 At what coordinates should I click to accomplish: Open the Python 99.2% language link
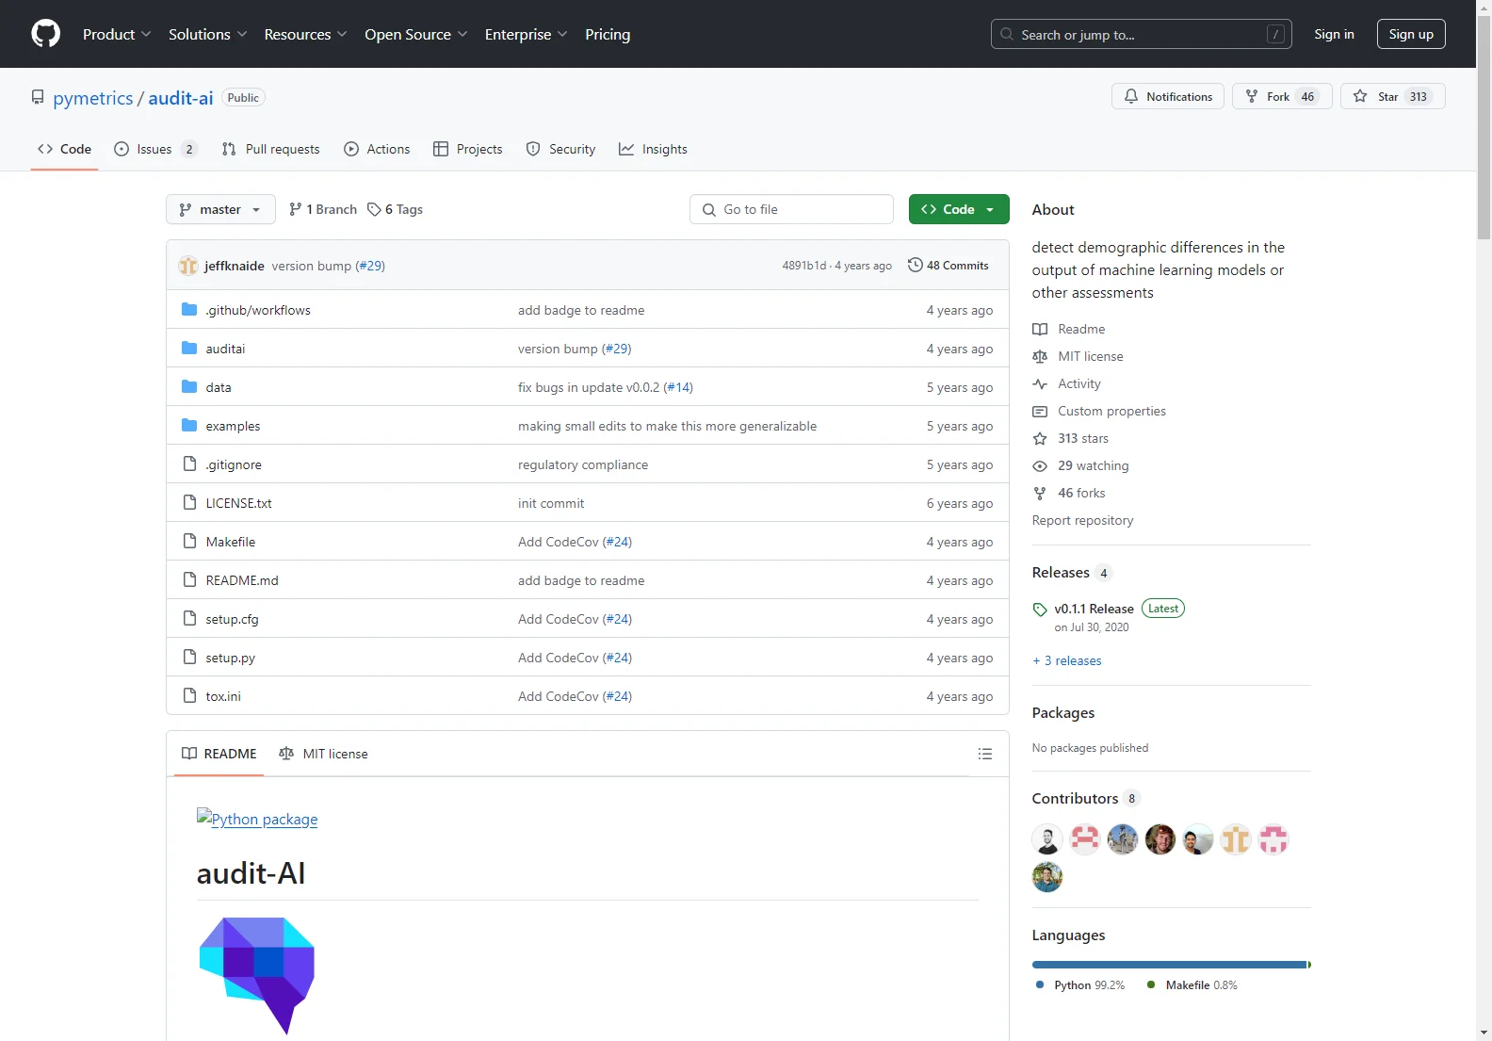(1080, 984)
